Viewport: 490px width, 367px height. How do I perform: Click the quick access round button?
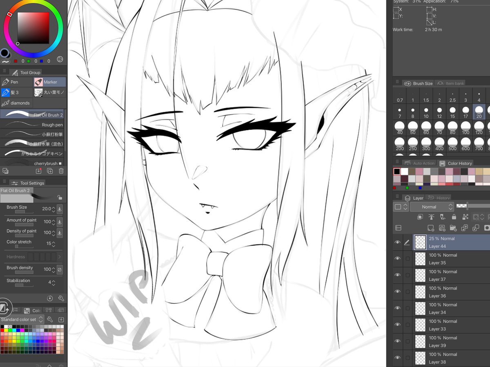(x=4, y=307)
